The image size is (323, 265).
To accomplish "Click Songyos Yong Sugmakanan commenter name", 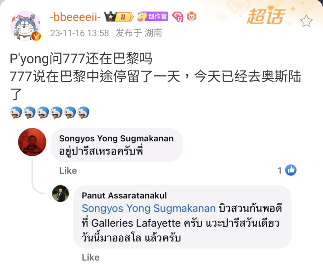I will point(116,138).
